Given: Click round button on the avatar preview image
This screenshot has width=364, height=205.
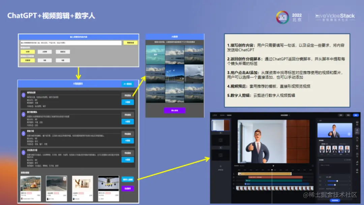Looking at the screenshot, I should 349,134.
